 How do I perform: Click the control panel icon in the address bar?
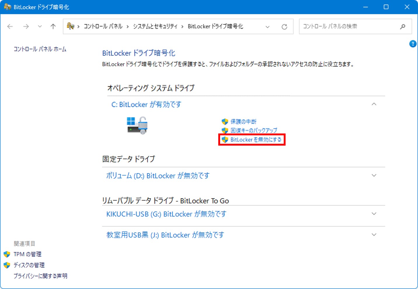[x=70, y=26]
